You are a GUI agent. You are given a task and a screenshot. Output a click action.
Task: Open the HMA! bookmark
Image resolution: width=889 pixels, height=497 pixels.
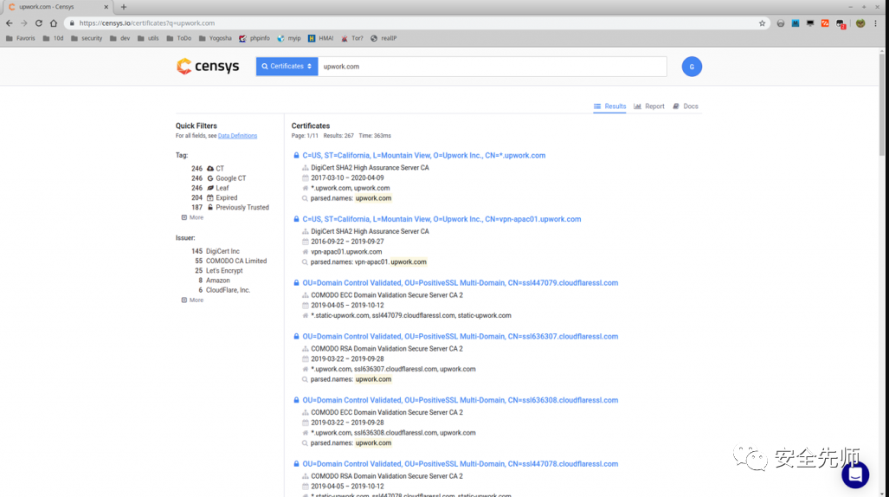tap(321, 38)
